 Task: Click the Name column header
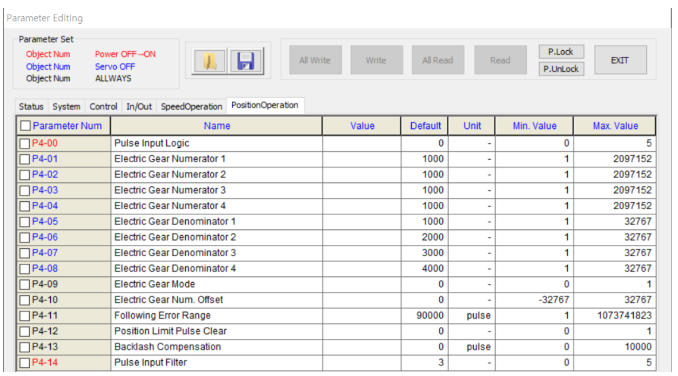point(217,126)
